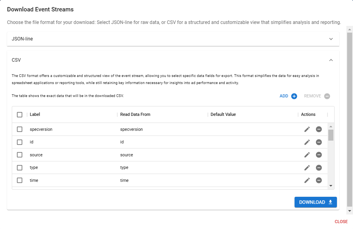Screen dimensions: 353x229
Task: Edit the id row with pencil icon
Action: 307,142
